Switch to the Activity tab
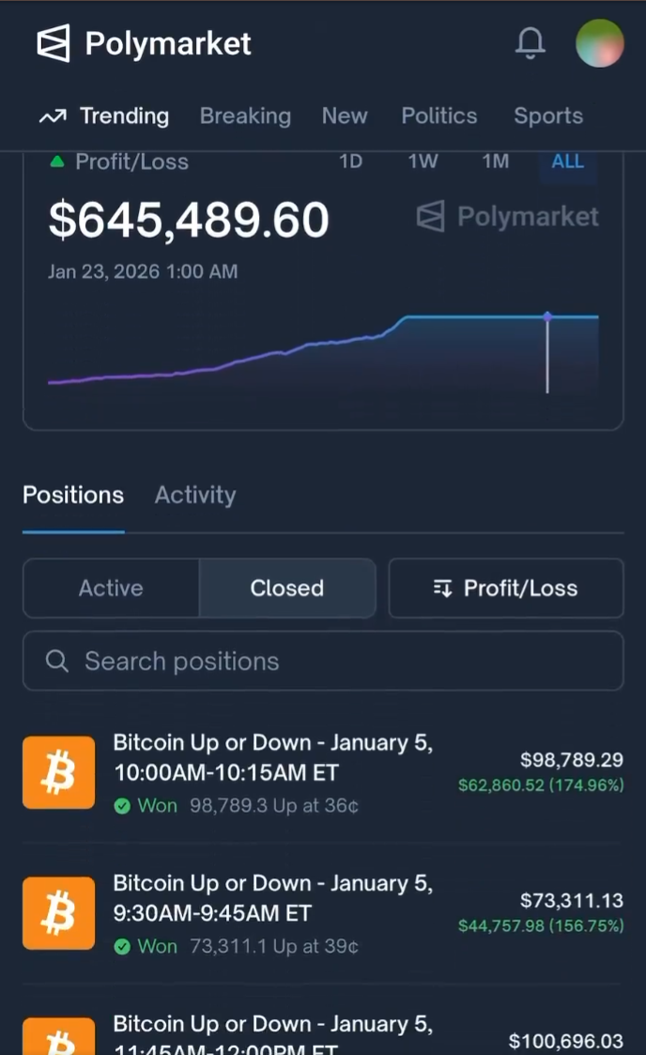646x1055 pixels. (195, 495)
